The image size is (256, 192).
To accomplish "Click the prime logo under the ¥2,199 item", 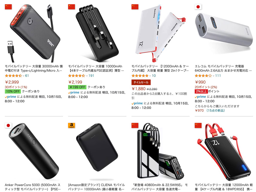I will click(x=74, y=92).
